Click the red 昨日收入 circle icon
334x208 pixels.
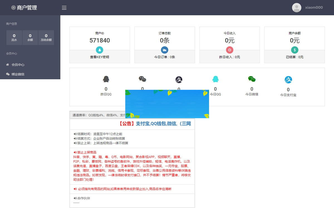point(230,50)
